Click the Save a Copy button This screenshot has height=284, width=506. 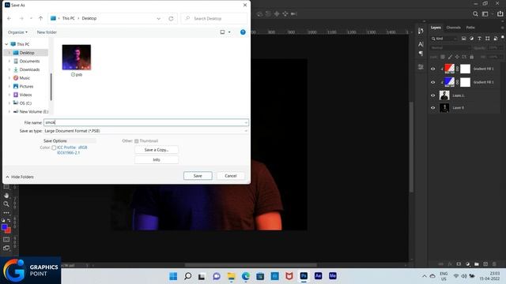pyautogui.click(x=157, y=150)
